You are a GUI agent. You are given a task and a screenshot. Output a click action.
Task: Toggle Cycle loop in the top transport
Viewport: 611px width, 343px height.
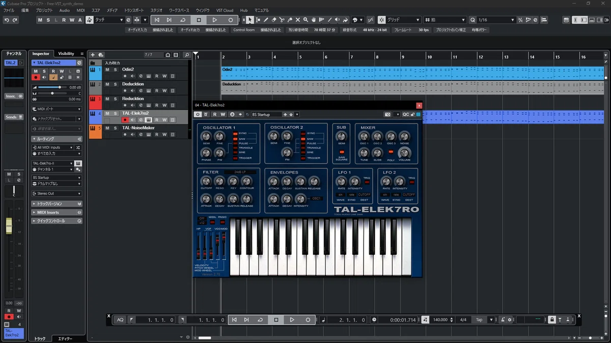[x=183, y=20]
